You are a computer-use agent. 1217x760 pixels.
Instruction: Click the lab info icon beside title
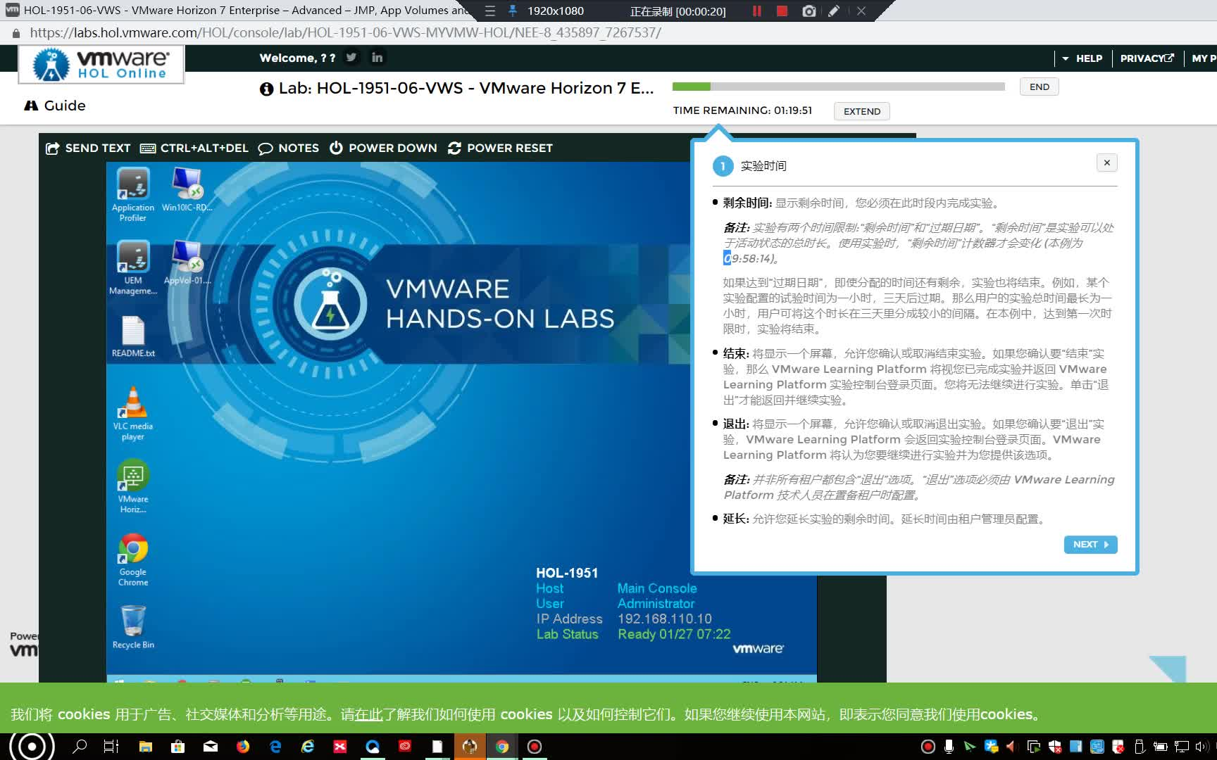pyautogui.click(x=266, y=89)
